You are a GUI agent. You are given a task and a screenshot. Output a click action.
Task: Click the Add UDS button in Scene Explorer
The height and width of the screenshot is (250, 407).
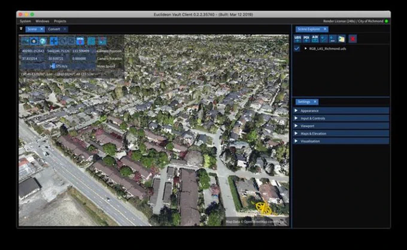pyautogui.click(x=297, y=39)
